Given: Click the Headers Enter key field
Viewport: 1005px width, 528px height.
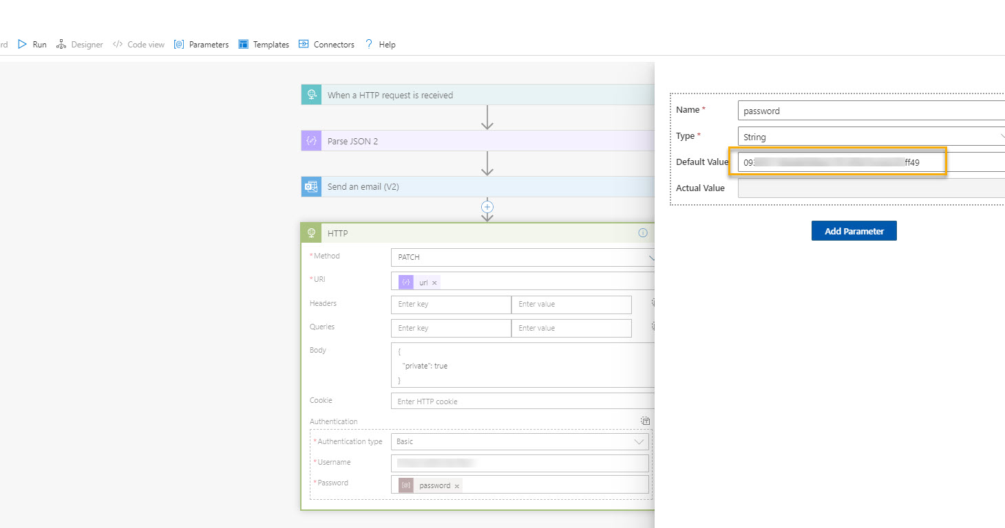Looking at the screenshot, I should pos(451,305).
